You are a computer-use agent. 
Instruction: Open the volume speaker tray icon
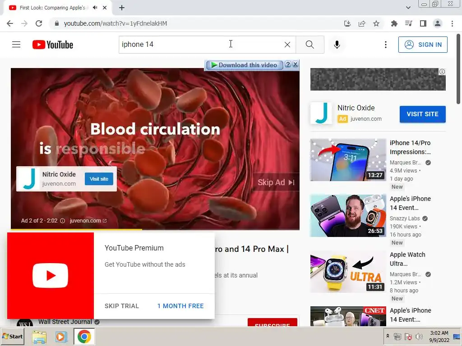(419, 337)
